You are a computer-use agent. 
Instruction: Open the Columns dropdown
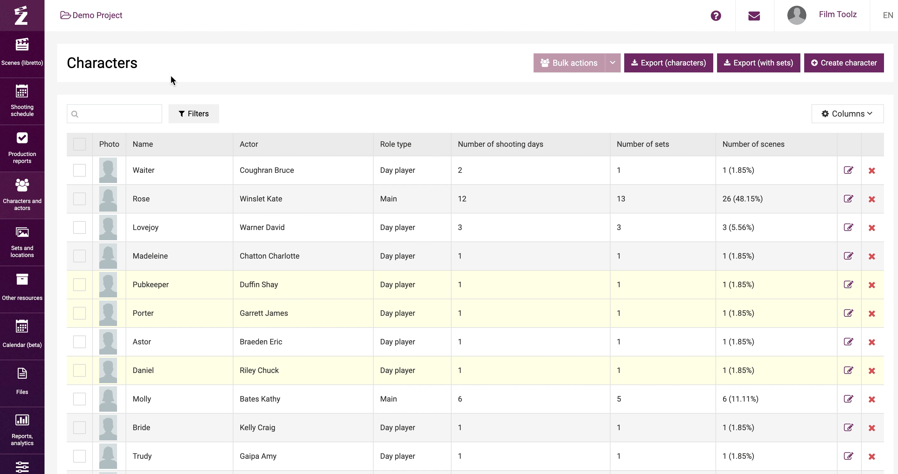(x=847, y=114)
